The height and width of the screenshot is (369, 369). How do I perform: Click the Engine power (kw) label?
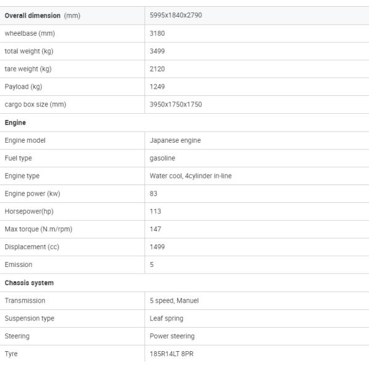pyautogui.click(x=33, y=194)
